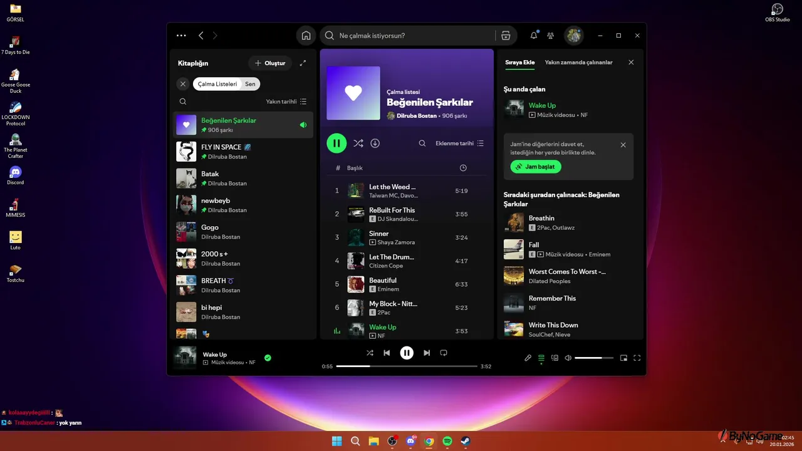Select the Sen filter chip
This screenshot has height=451, width=802.
point(250,84)
